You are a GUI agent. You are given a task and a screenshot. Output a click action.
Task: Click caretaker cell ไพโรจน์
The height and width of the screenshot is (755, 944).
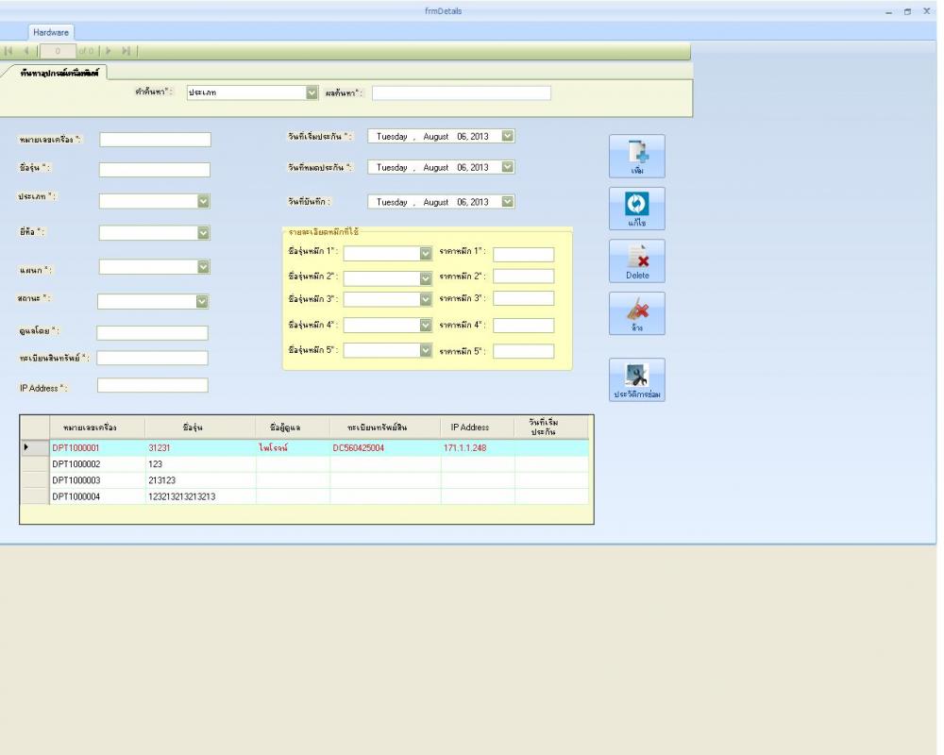coord(294,448)
